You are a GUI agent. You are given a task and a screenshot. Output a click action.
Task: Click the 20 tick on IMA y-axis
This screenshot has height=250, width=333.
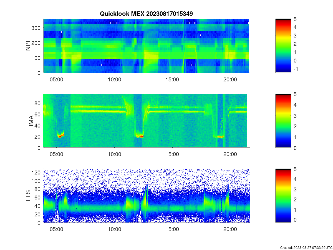coord(38,137)
